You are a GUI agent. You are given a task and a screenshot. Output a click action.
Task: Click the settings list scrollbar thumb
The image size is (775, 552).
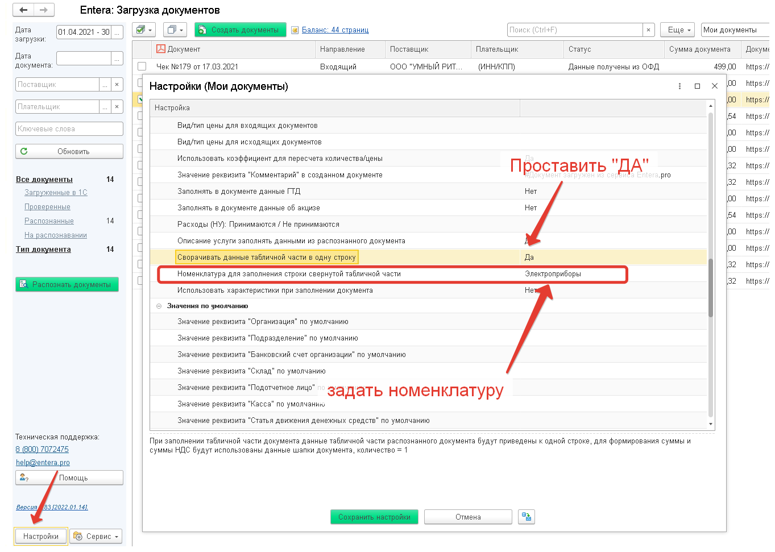(x=711, y=288)
